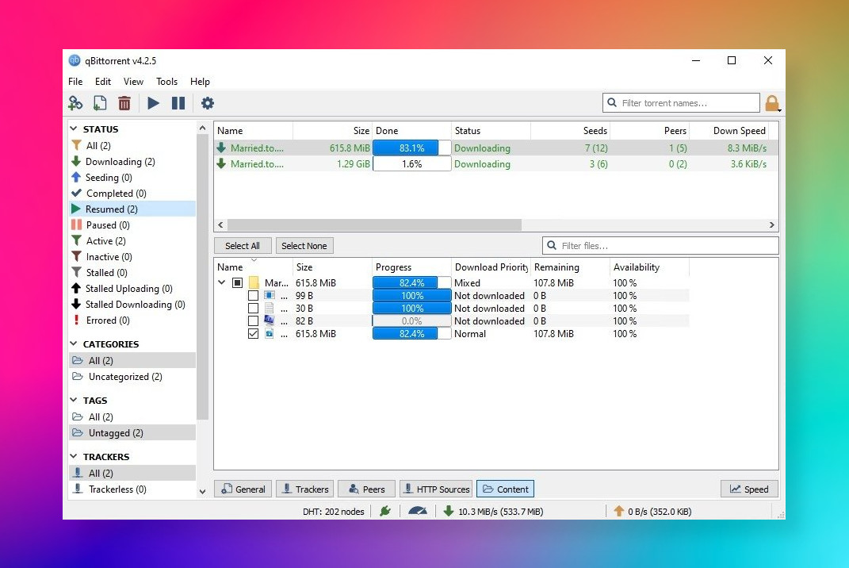Viewport: 849px width, 568px height.
Task: Toggle alternative speed limits speedometer icon
Action: [418, 511]
